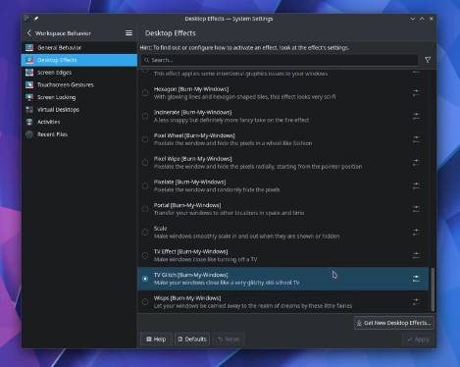Click the Scale effect description text
This screenshot has width=460, height=367.
coord(246,236)
